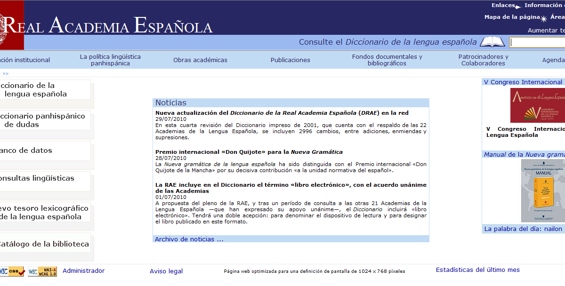Open the V Congreso Internacional banner image

click(x=538, y=105)
